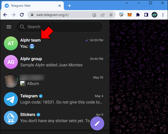Reload the Telegram Web page
This screenshot has height=134, width=168.
coord(22,15)
